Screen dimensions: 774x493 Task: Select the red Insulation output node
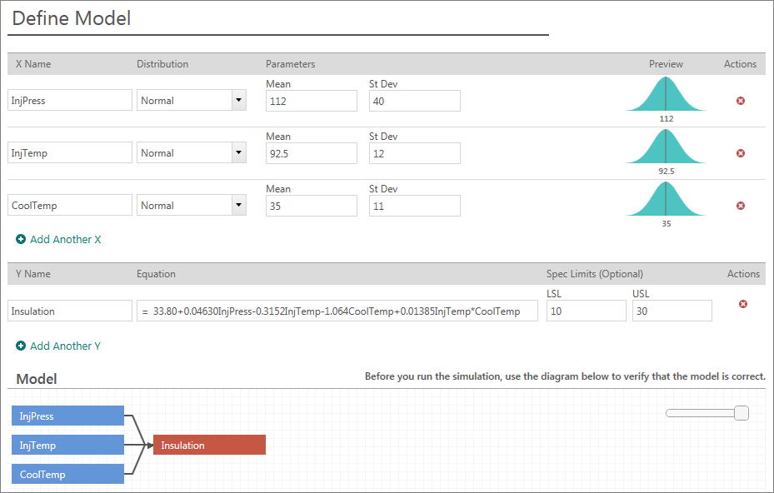click(209, 445)
